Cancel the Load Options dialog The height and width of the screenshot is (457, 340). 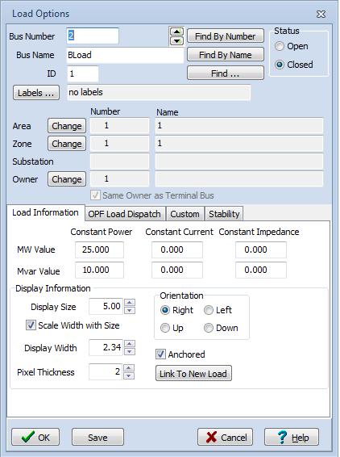pyautogui.click(x=225, y=437)
